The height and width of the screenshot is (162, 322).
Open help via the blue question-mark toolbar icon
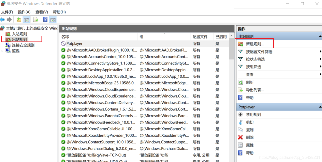tap(45, 19)
